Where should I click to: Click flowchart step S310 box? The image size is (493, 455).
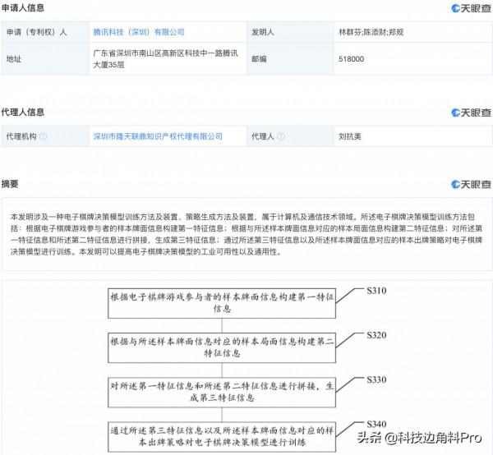coord(222,303)
